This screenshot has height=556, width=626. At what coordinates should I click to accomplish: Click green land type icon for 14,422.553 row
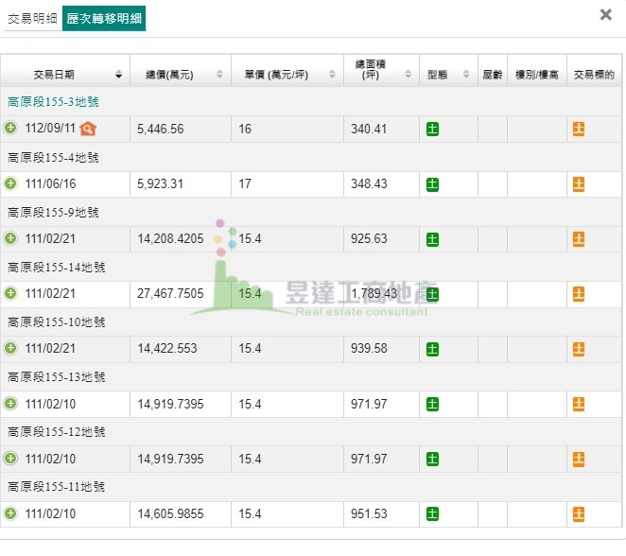[432, 349]
